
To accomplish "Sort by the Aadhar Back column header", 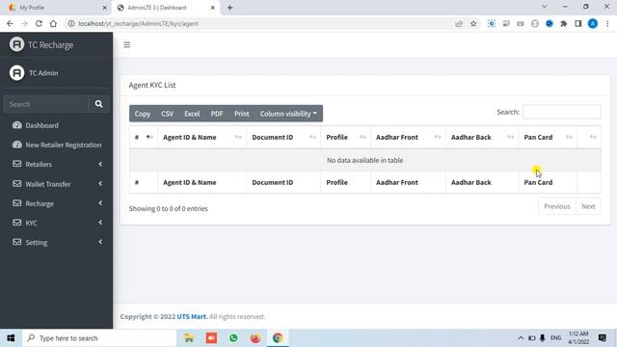I will [482, 137].
